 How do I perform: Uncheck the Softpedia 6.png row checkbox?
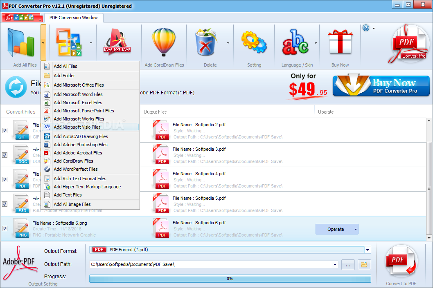coord(5,228)
